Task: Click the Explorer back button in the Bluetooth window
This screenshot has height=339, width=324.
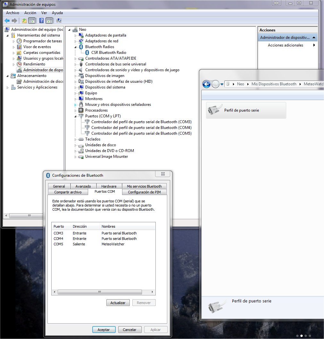Action: tap(206, 84)
